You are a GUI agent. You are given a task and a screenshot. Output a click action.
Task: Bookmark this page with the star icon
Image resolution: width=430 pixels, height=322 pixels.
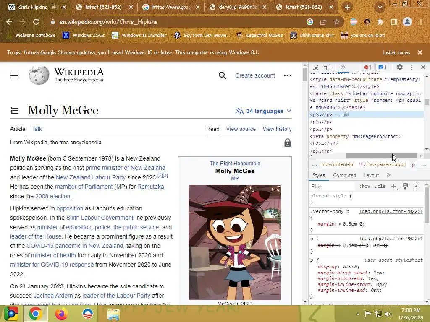click(x=337, y=22)
